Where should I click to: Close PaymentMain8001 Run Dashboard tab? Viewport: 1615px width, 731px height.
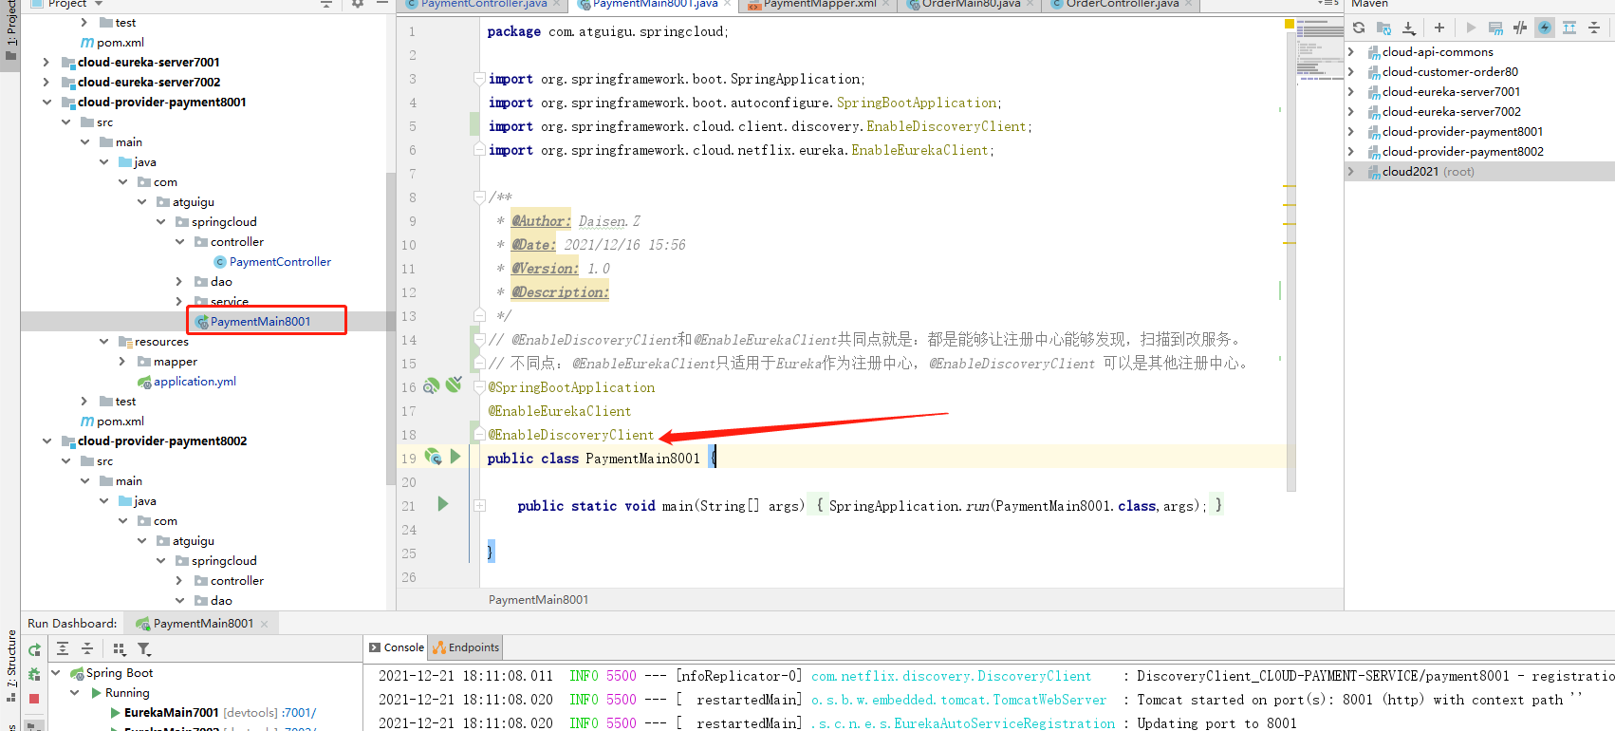[x=264, y=624]
